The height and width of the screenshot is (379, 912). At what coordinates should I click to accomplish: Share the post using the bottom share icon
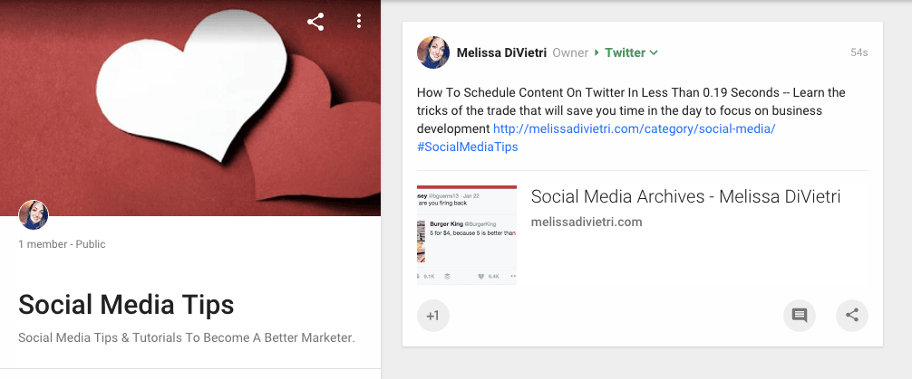click(852, 315)
